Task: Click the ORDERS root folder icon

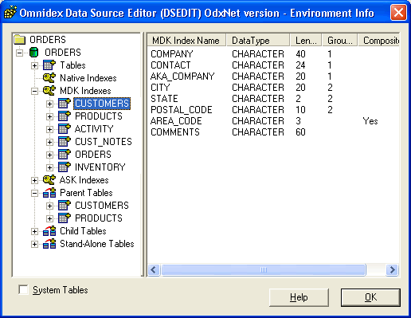Action: (x=20, y=40)
